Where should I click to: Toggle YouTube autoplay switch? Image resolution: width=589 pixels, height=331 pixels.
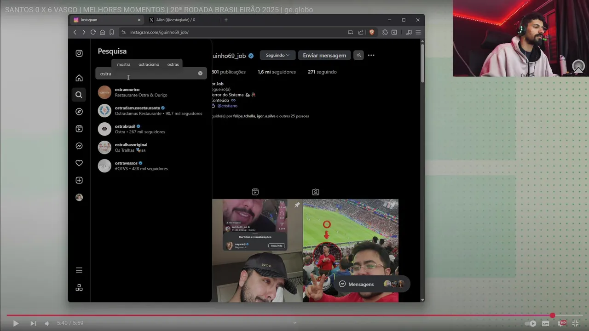click(x=530, y=323)
